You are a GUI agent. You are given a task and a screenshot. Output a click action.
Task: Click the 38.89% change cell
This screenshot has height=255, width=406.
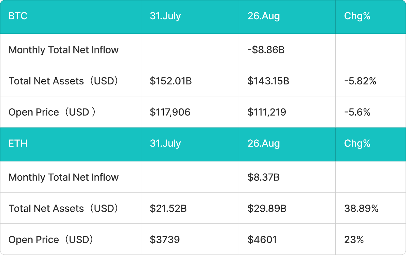371,208
